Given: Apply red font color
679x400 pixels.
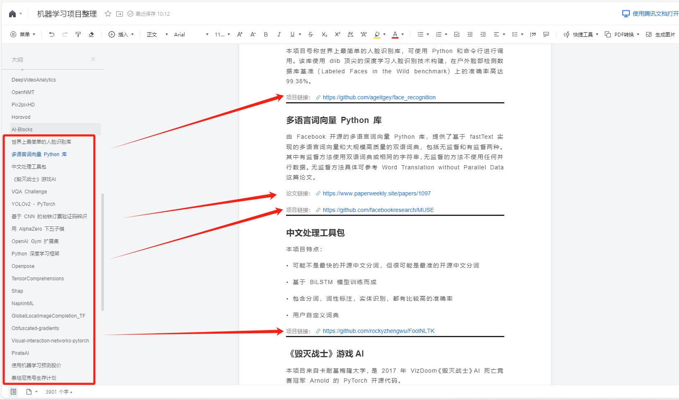Looking at the screenshot, I should click(395, 34).
